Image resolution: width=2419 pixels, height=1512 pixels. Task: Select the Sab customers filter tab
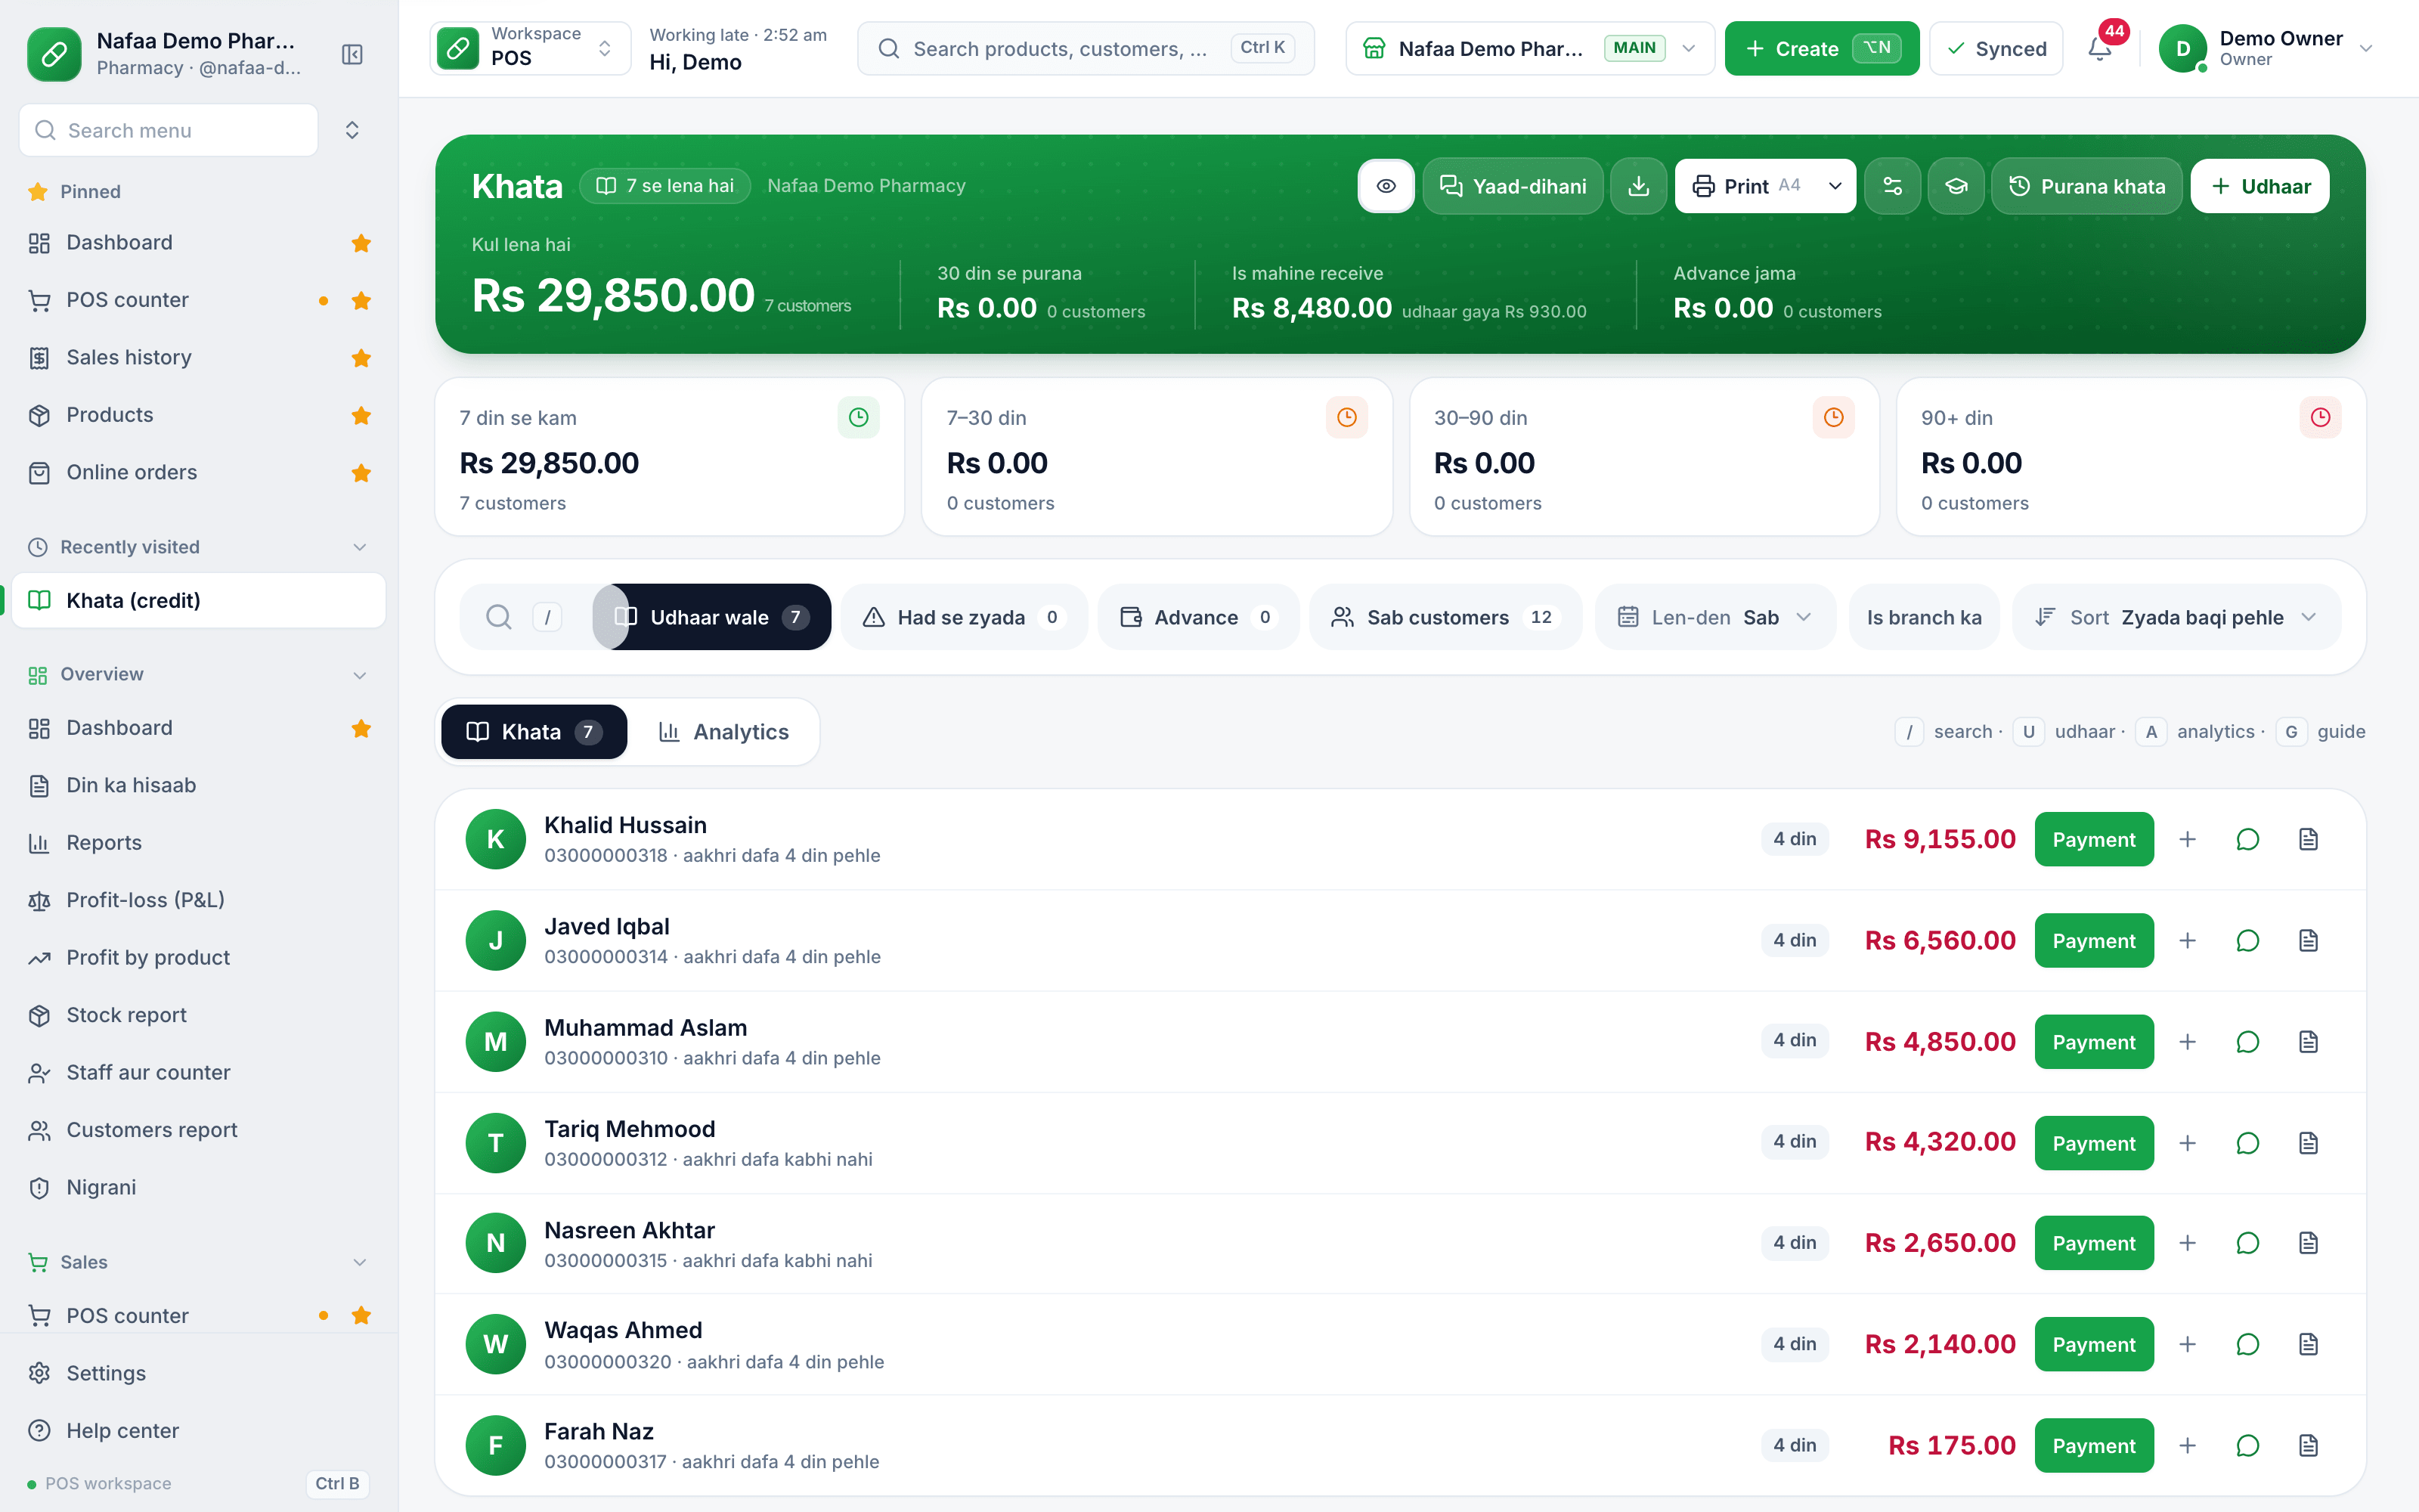point(1445,617)
